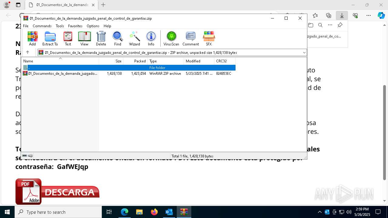Click WinRAR taskbar icon
The height and width of the screenshot is (218, 388).
click(184, 212)
